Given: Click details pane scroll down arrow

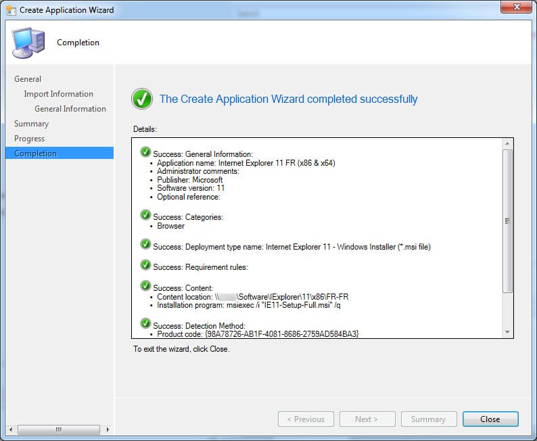Looking at the screenshot, I should coord(507,332).
